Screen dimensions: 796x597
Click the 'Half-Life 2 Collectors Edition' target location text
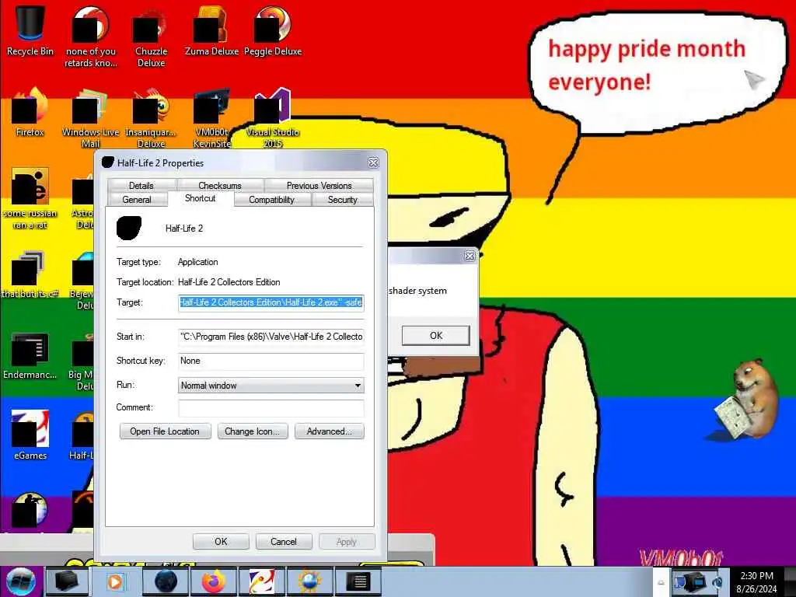(x=229, y=282)
